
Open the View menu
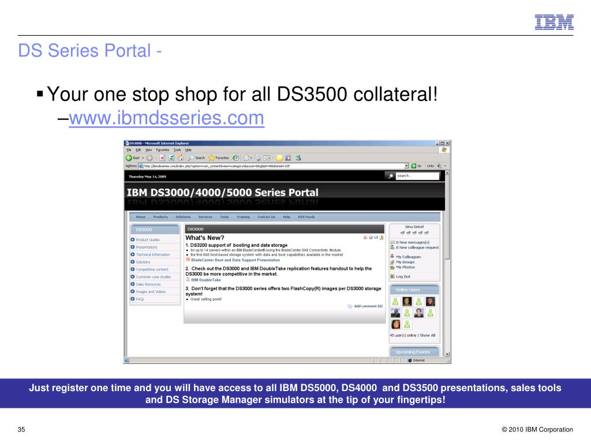coord(148,150)
